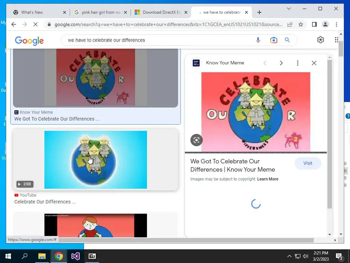Select the we have to celebrate tab
Image resolution: width=350 pixels, height=263 pixels.
tap(221, 12)
